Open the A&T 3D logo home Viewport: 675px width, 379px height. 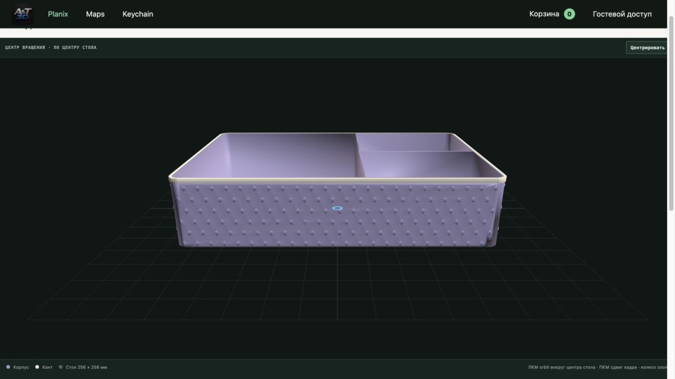23,13
